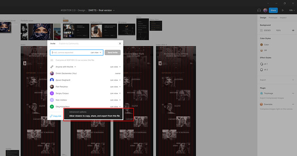Open Sergey Corpus's permission dropdown
297x156 pixels.
(x=115, y=93)
